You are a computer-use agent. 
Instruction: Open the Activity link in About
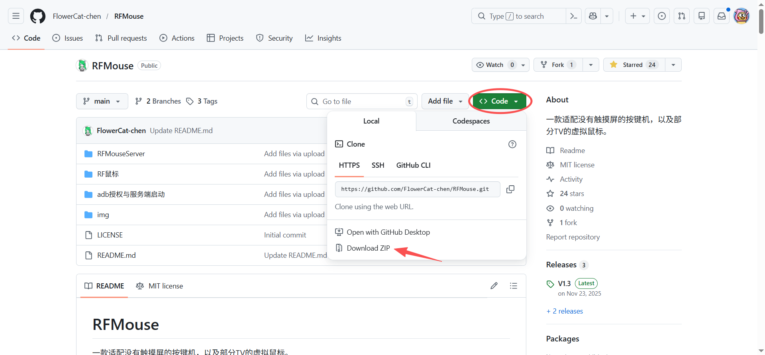tap(565, 179)
